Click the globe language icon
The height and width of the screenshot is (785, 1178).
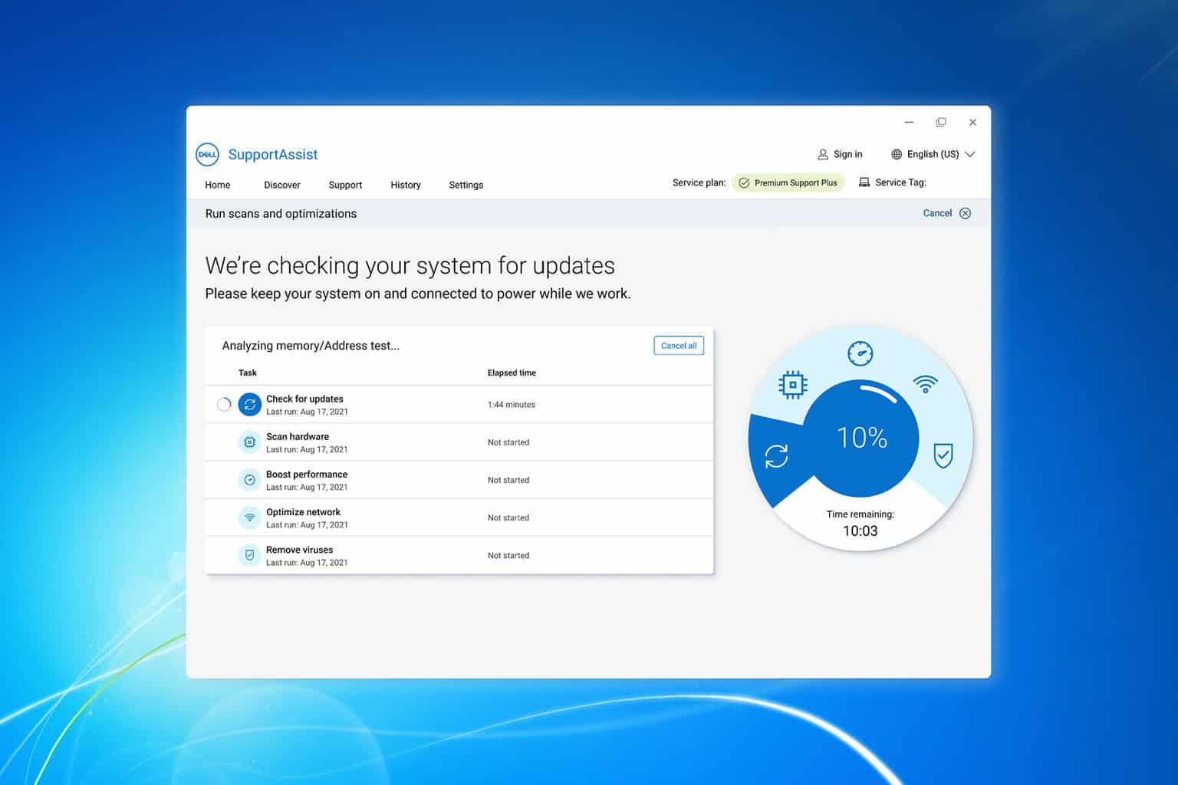tap(897, 154)
